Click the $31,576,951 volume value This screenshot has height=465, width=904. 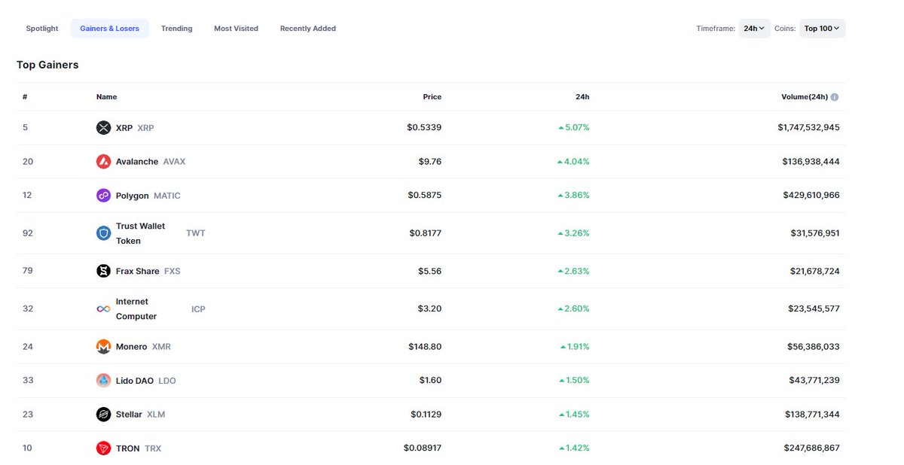[814, 233]
